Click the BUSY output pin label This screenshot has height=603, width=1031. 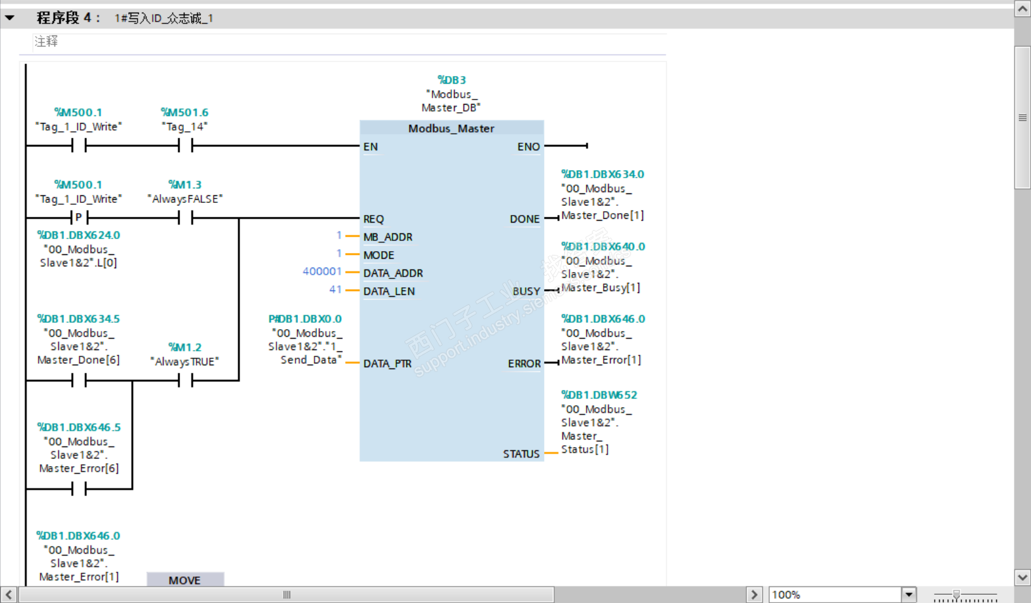click(x=526, y=291)
